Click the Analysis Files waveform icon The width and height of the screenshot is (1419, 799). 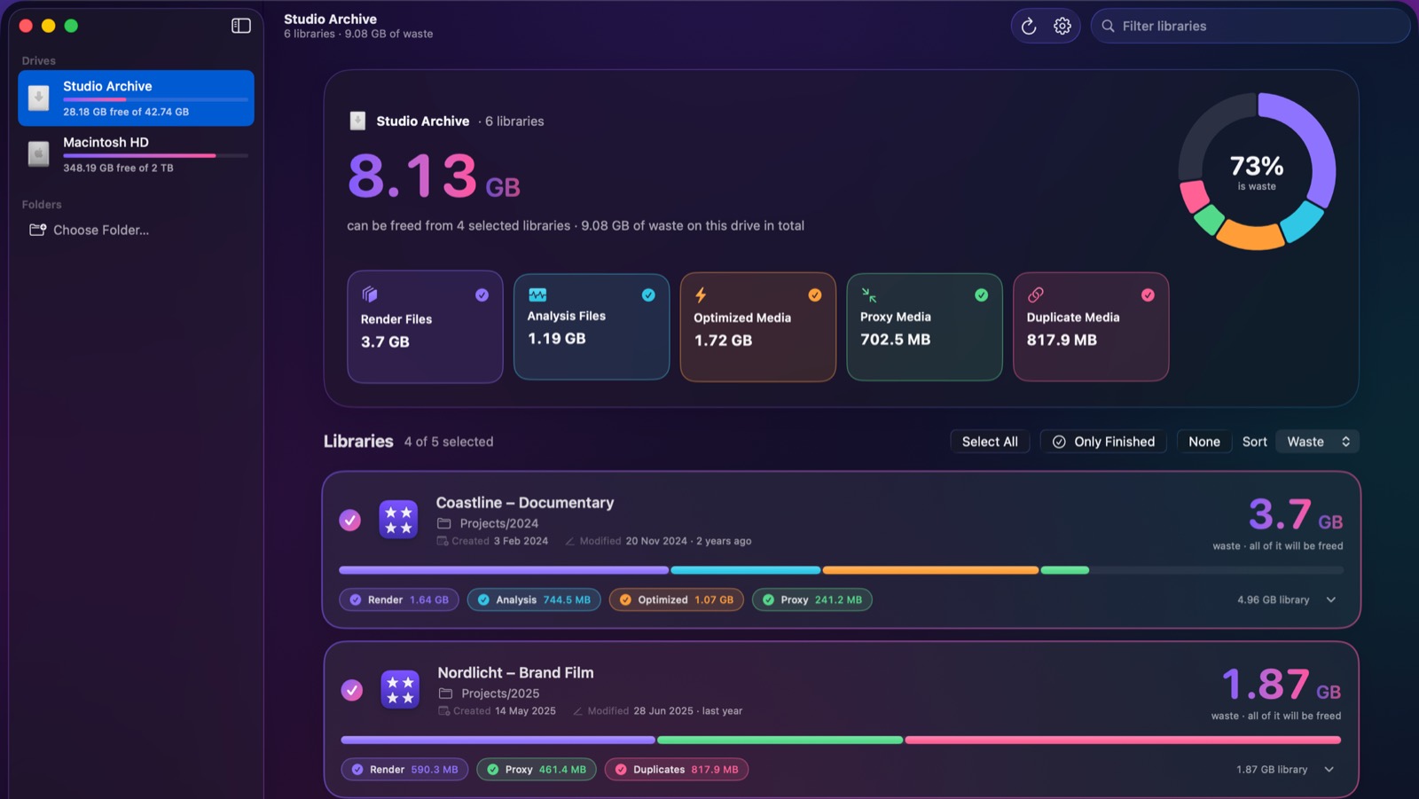[x=537, y=295]
